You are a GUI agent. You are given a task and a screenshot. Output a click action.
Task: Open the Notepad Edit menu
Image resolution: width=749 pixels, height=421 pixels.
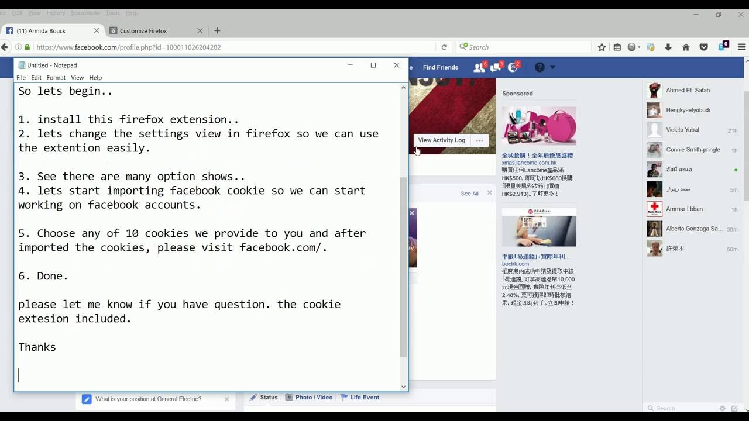pyautogui.click(x=36, y=77)
